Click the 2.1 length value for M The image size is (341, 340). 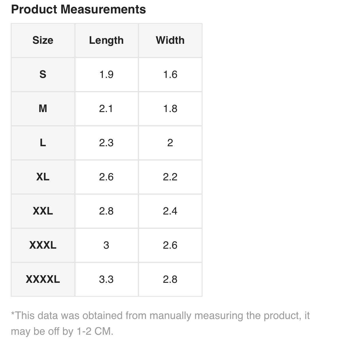tap(106, 109)
